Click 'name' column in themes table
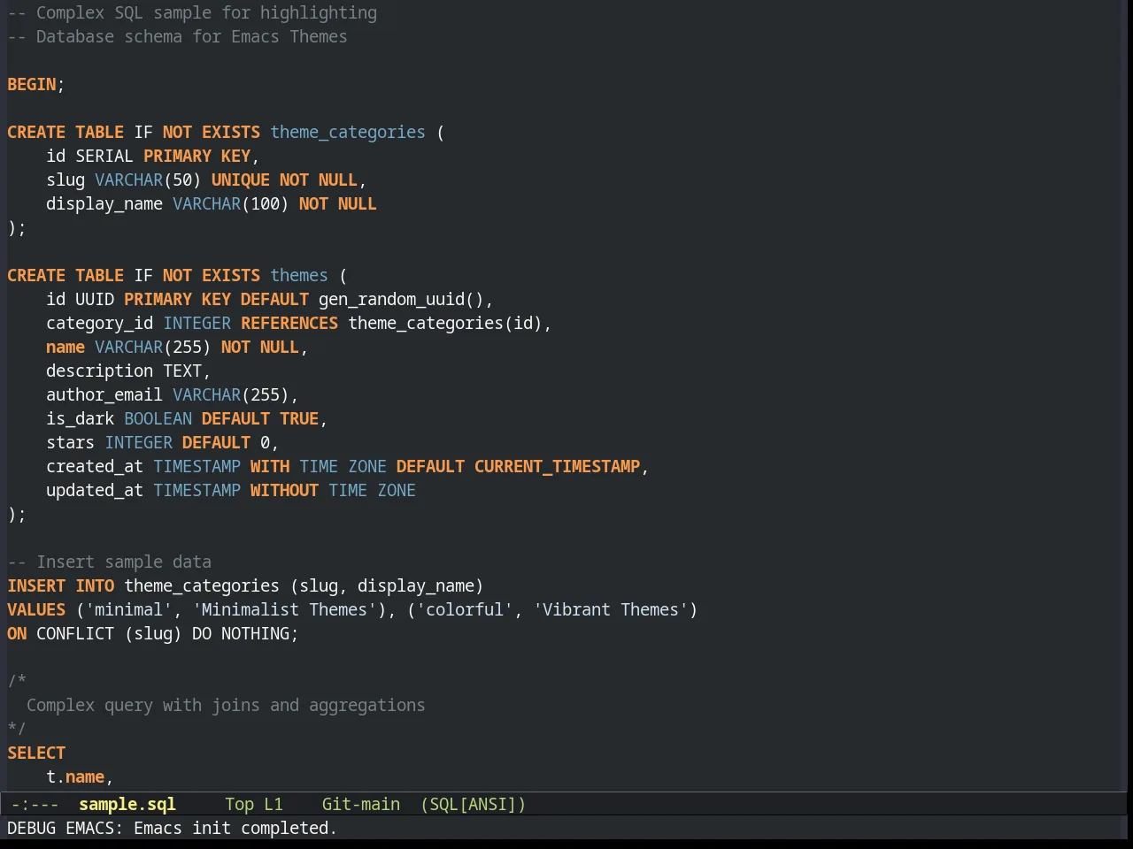This screenshot has width=1133, height=849. tap(66, 347)
